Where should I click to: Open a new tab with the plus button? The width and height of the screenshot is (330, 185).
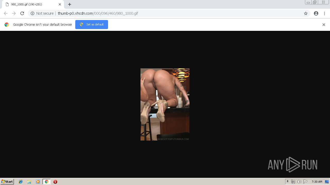(x=70, y=4)
